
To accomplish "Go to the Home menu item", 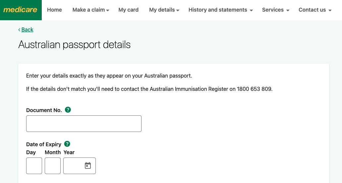I will [54, 10].
